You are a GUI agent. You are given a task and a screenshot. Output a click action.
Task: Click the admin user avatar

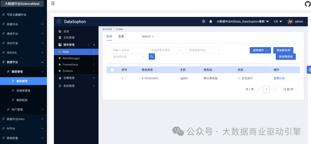(290, 22)
